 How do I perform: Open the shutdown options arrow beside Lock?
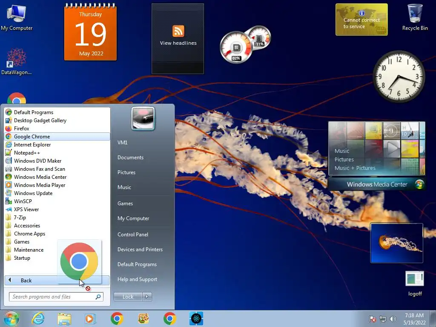[x=147, y=297]
